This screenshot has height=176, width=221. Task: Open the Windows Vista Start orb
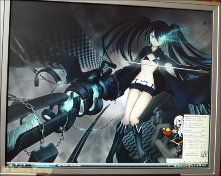coord(11,165)
